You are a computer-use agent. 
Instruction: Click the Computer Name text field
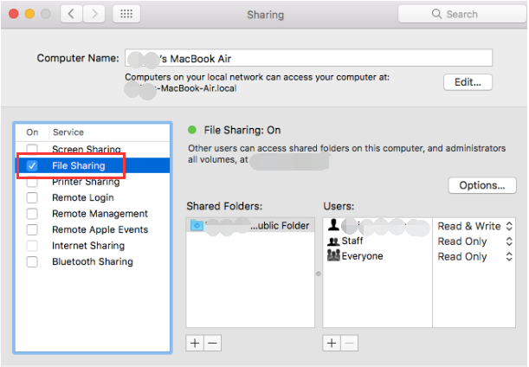pos(308,58)
